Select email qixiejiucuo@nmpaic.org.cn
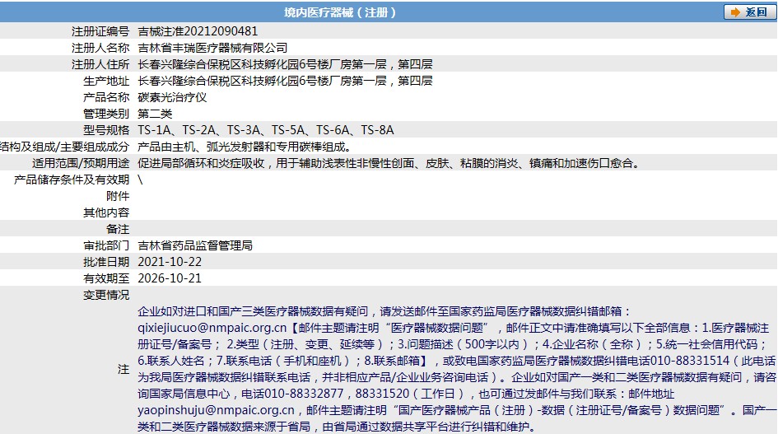 (x=212, y=328)
